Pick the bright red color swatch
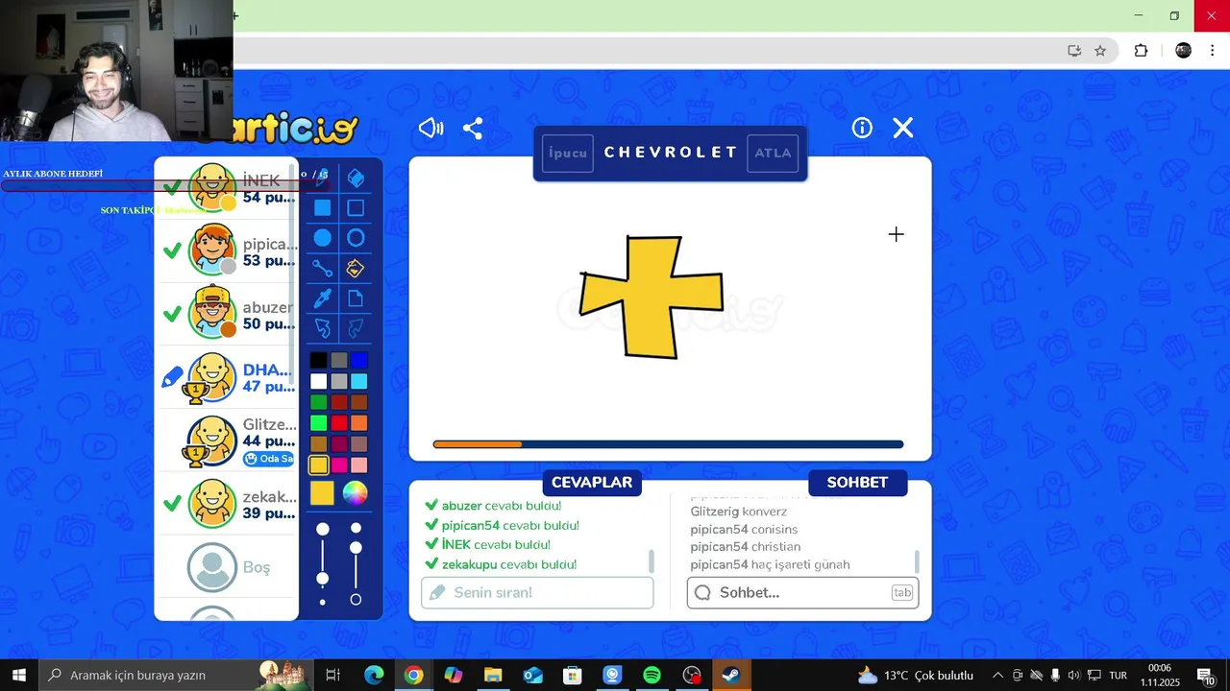Viewport: 1230px width, 691px height. point(339,423)
